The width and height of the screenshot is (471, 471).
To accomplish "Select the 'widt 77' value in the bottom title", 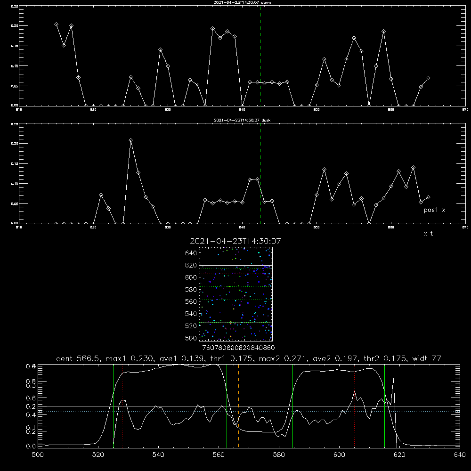I will click(x=427, y=358).
